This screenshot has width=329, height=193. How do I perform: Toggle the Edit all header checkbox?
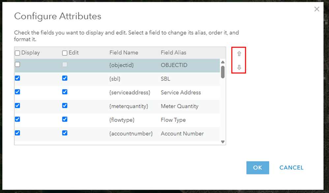click(x=65, y=53)
